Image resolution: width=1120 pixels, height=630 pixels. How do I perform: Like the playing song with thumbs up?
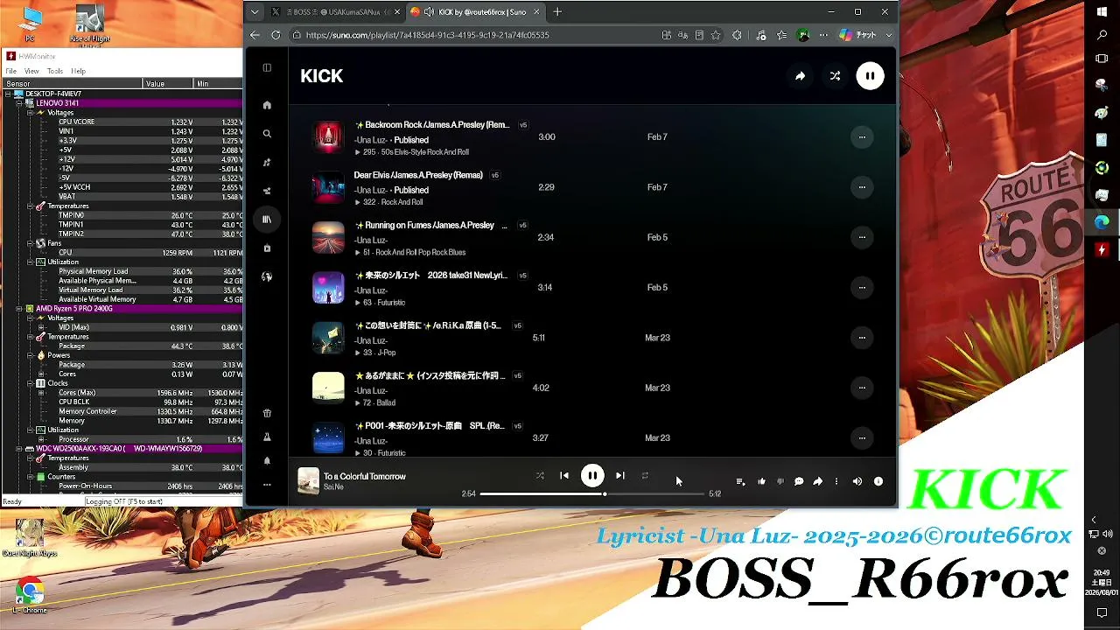761,481
